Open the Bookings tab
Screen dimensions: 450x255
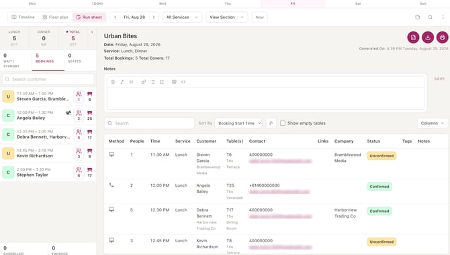pyautogui.click(x=48, y=60)
